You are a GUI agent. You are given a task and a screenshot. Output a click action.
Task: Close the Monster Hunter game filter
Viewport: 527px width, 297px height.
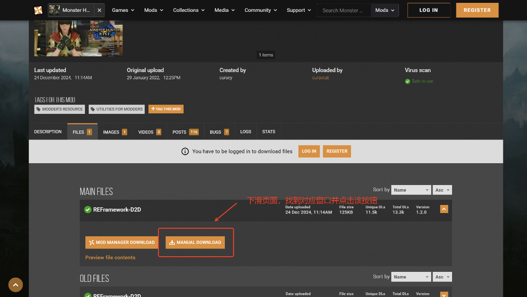point(99,10)
